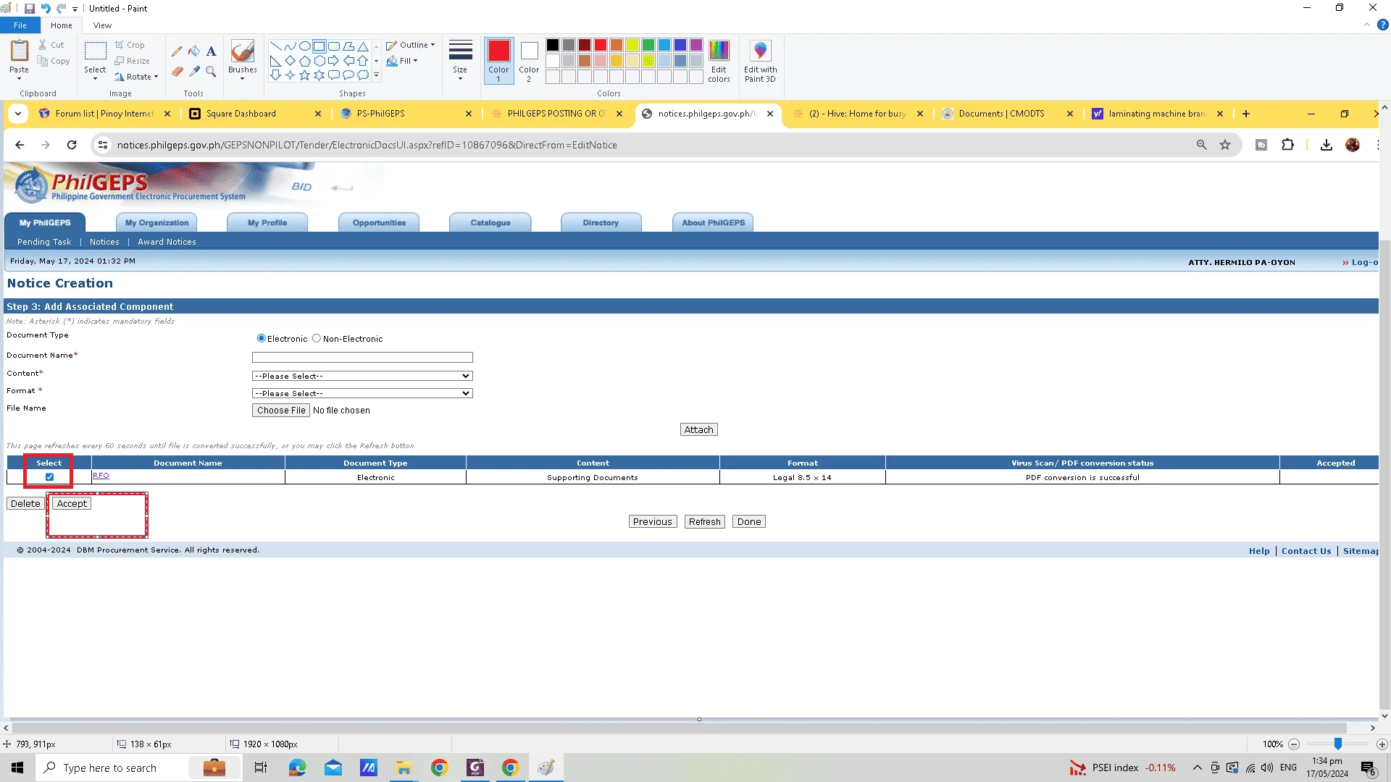Select the Color 1 red swatch

coord(498,61)
